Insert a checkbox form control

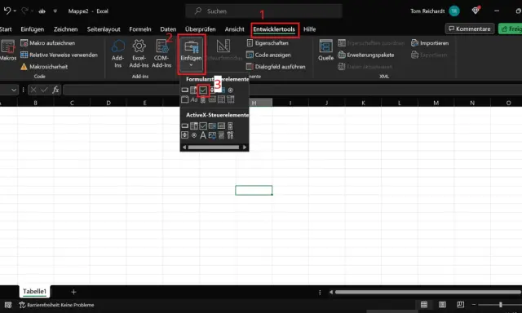pos(203,90)
